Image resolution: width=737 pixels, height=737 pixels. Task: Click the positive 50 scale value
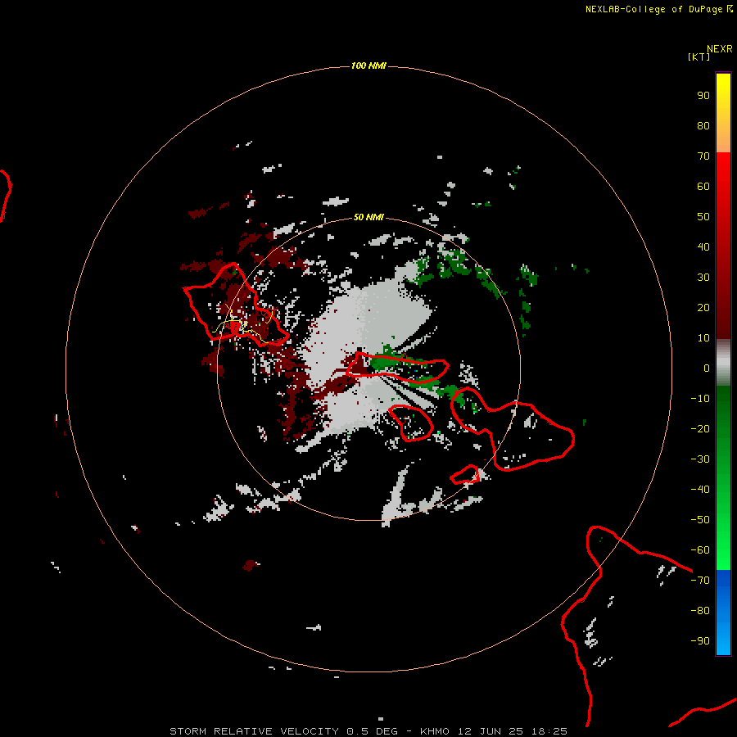703,217
